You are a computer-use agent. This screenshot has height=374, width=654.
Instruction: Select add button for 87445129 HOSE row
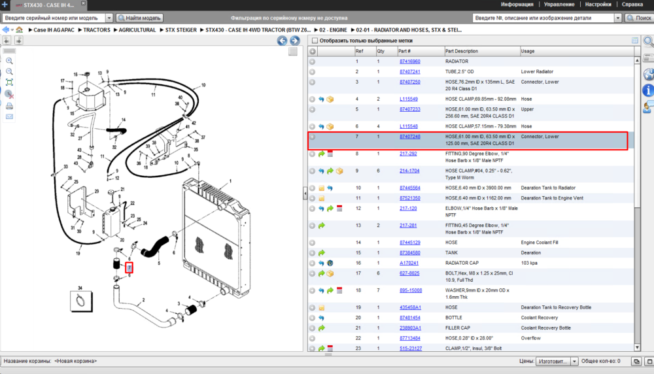coord(312,243)
